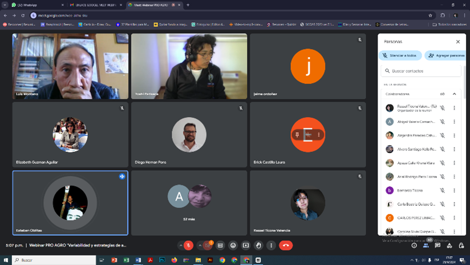Unmute the microphone in the call bar
The height and width of the screenshot is (265, 470).
(189, 245)
